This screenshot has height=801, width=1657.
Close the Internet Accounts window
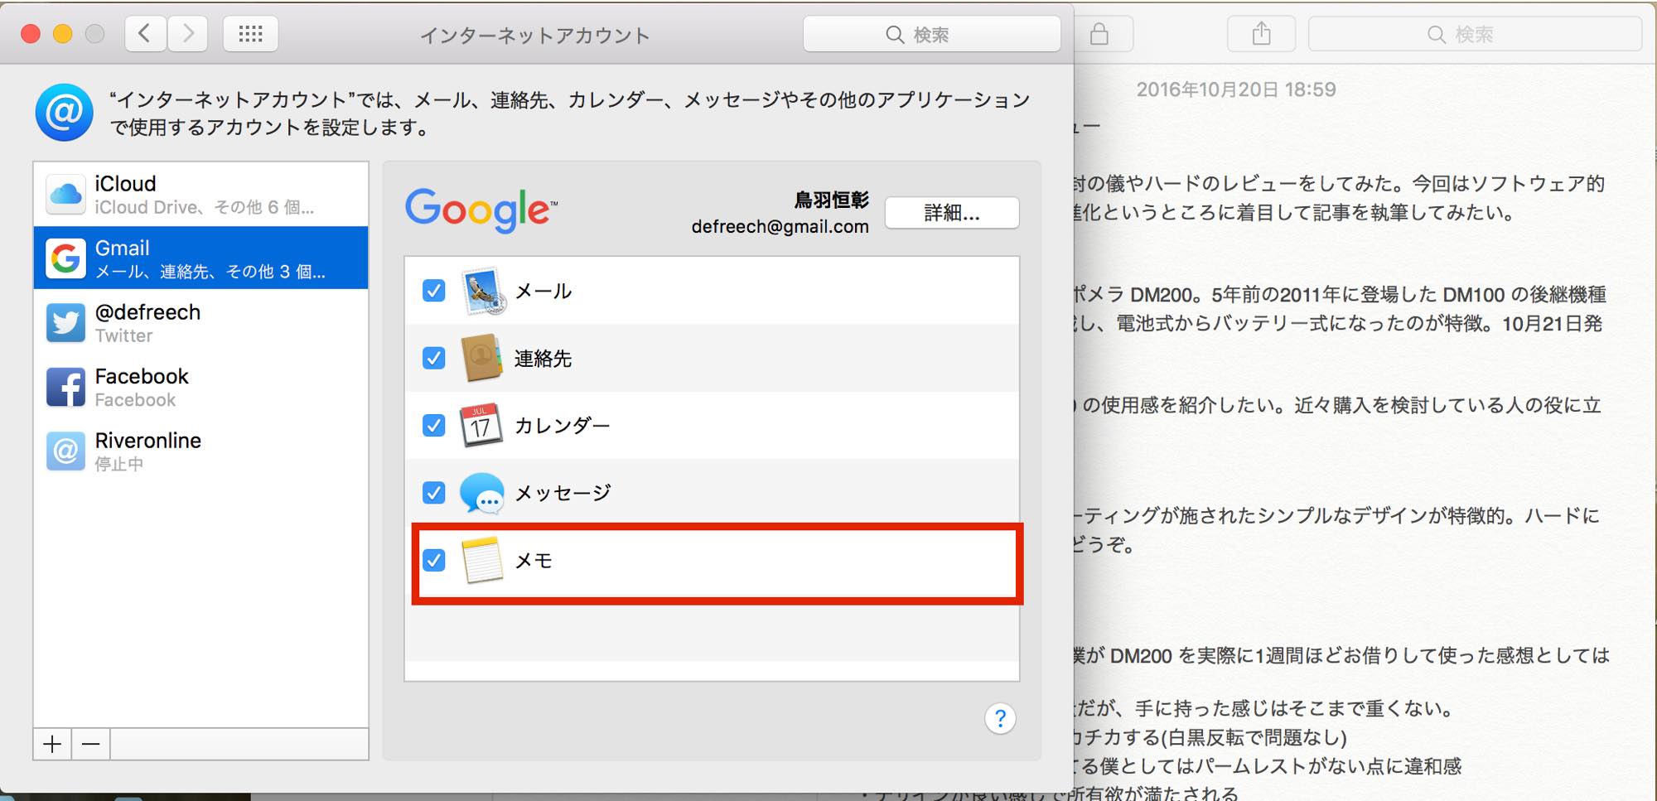coord(31,34)
